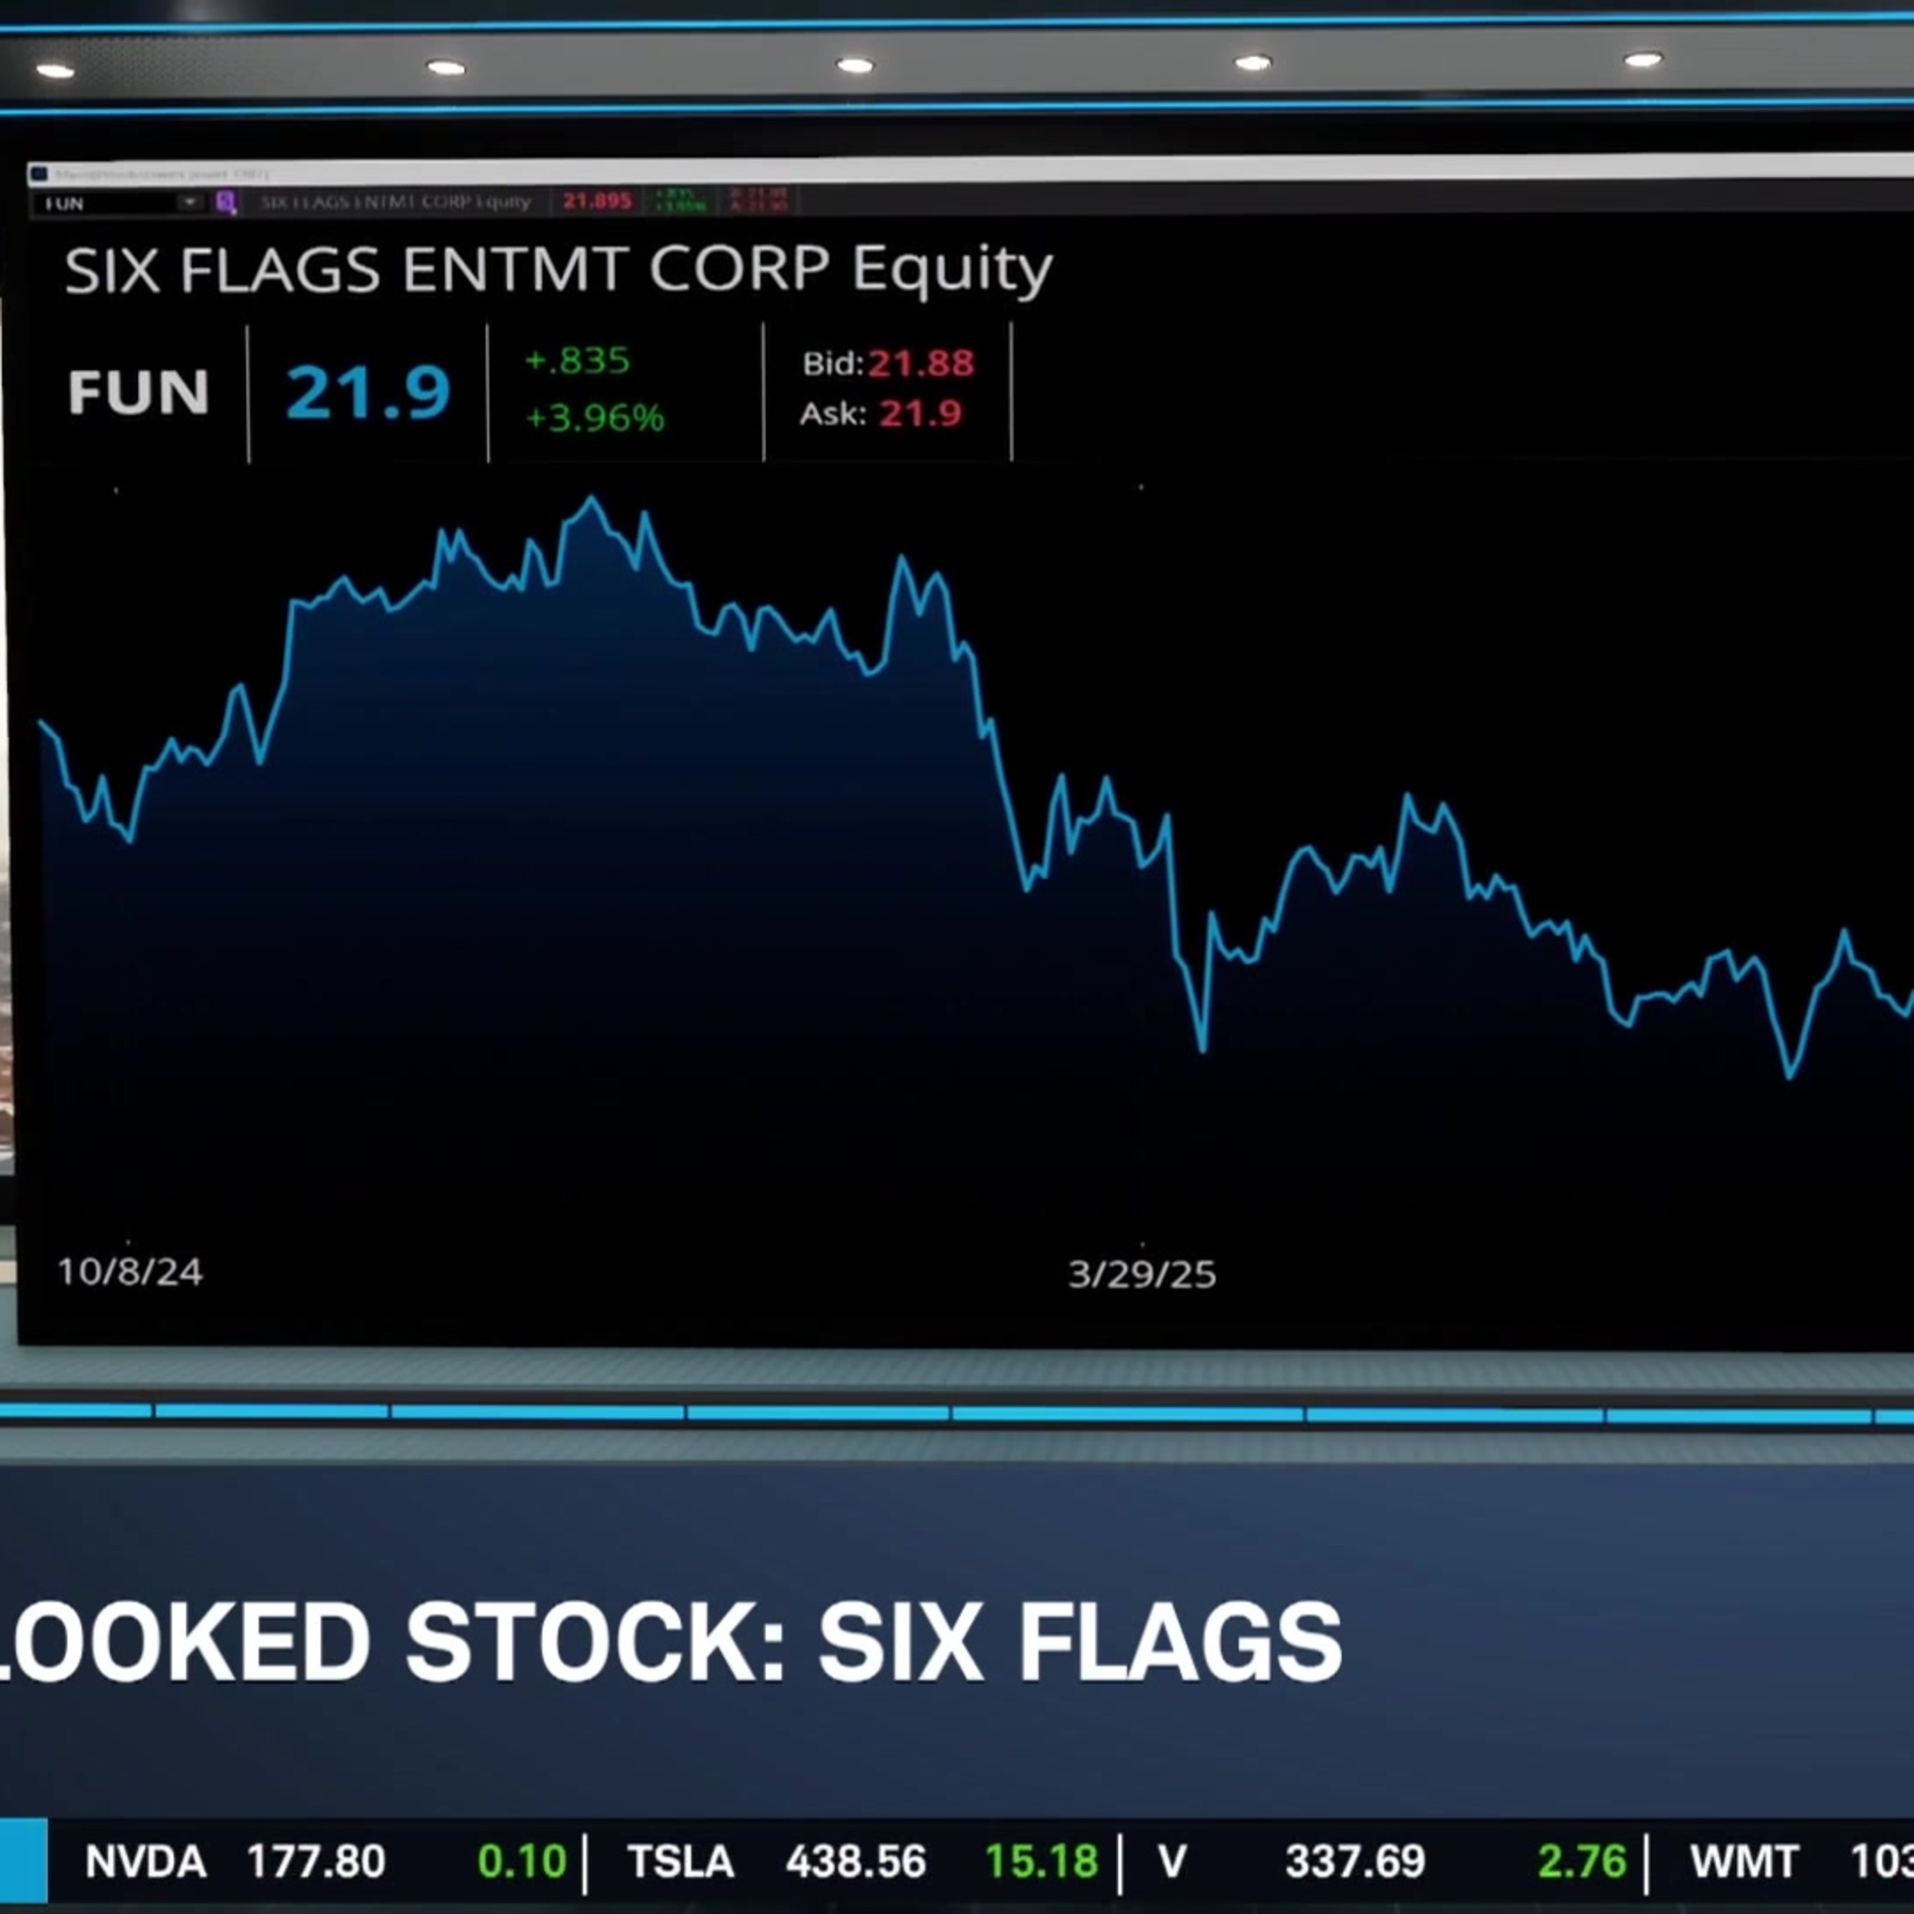Click the small equity name in toolbar

point(396,202)
